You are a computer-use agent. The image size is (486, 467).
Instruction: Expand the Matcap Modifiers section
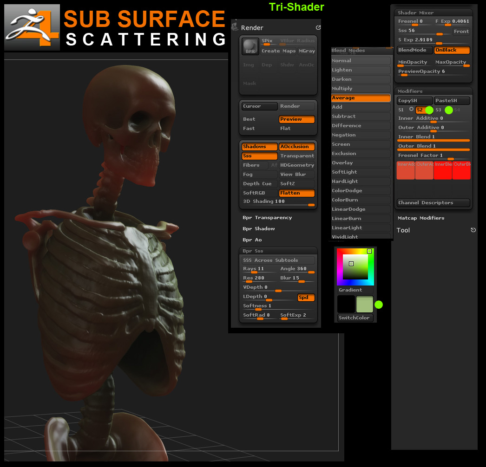pos(421,218)
